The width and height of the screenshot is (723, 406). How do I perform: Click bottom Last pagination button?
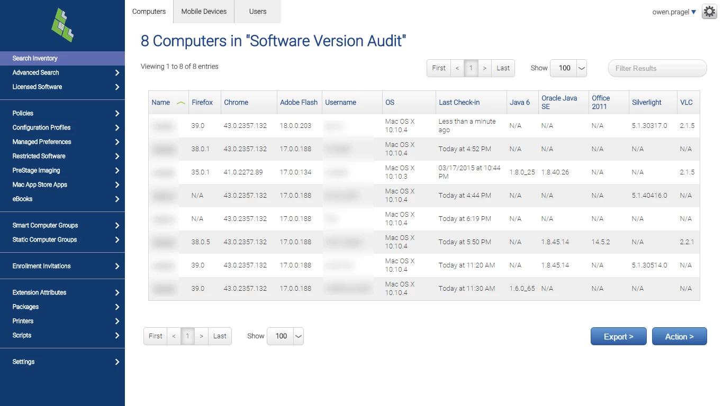click(x=220, y=336)
